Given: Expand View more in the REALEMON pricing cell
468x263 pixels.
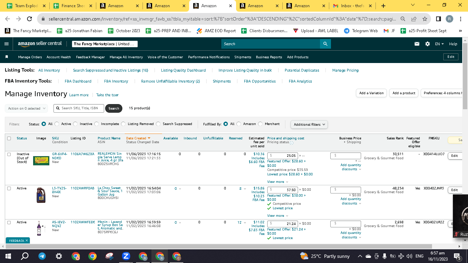Looking at the screenshot, I should point(278,182).
